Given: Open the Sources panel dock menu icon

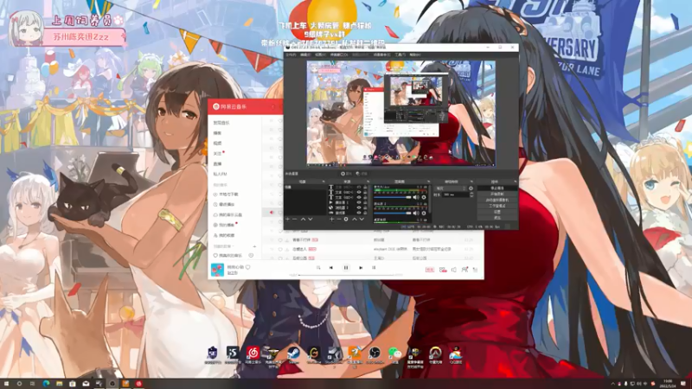Looking at the screenshot, I should point(368,182).
